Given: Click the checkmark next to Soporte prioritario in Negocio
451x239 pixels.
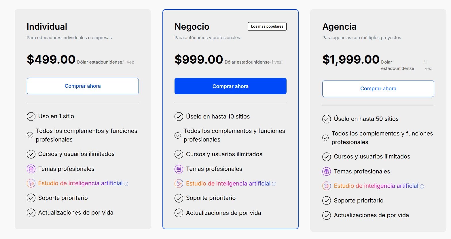Looking at the screenshot, I should (179, 198).
